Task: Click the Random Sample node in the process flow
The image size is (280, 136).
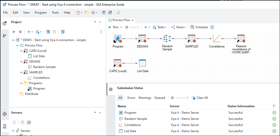Action: (167, 39)
